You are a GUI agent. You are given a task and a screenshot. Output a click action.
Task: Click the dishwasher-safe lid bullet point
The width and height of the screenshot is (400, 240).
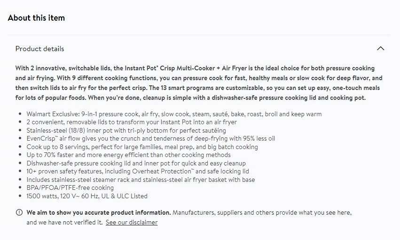(136, 163)
